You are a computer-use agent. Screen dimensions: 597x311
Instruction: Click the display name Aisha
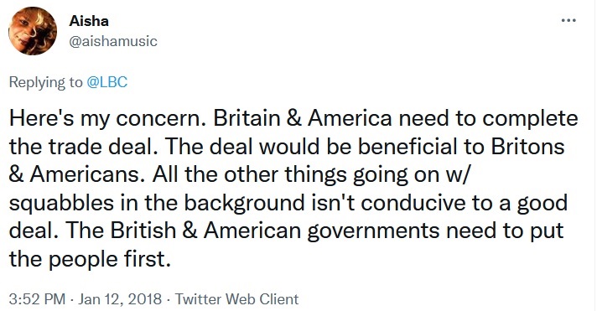[89, 21]
